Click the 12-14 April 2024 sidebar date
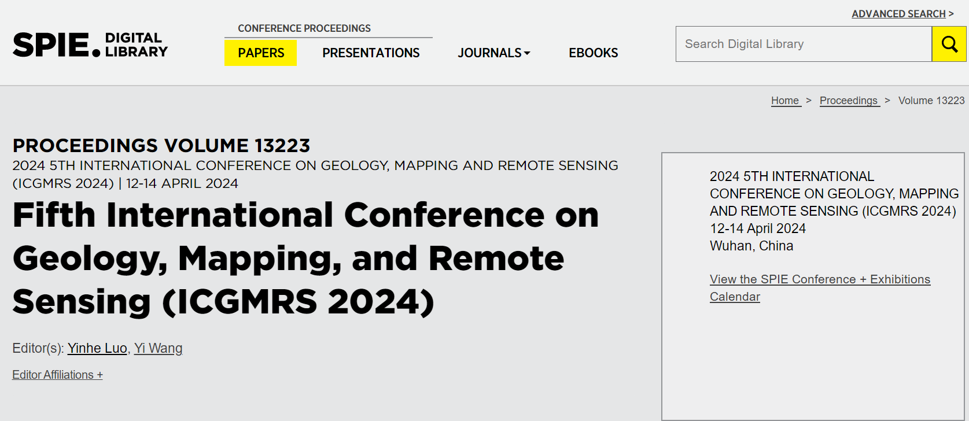 point(758,228)
